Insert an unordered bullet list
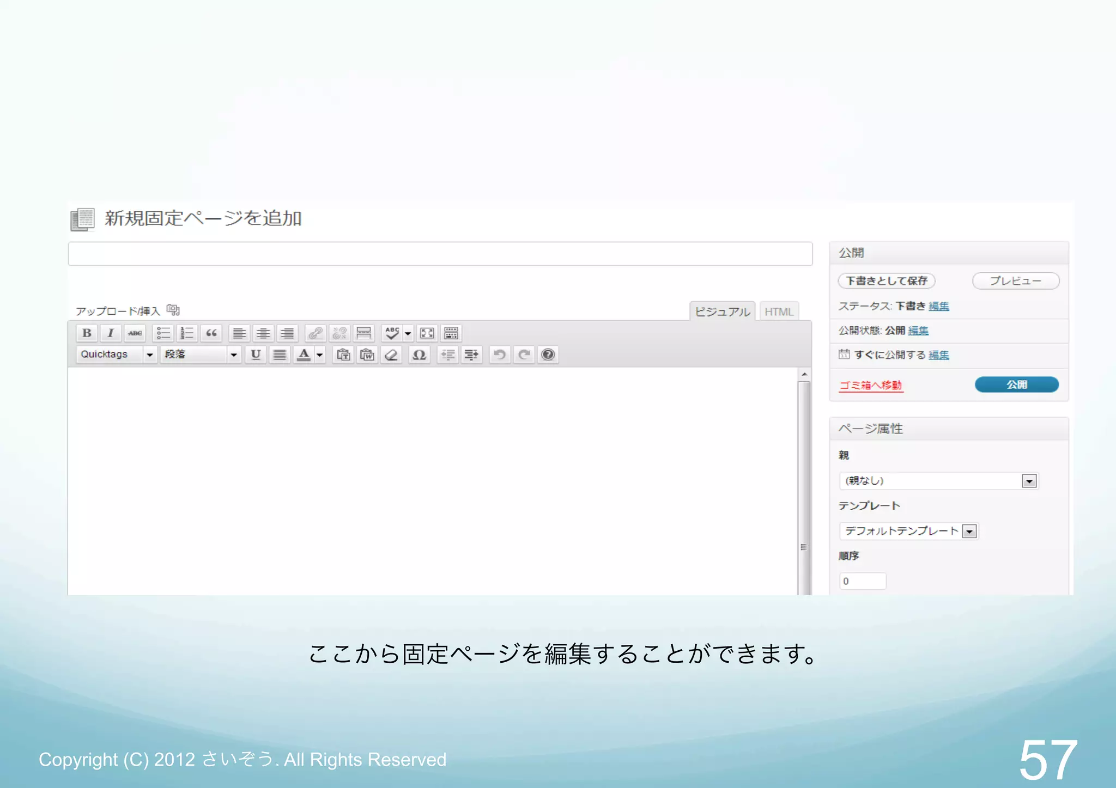Image resolution: width=1116 pixels, height=788 pixels. pos(163,333)
